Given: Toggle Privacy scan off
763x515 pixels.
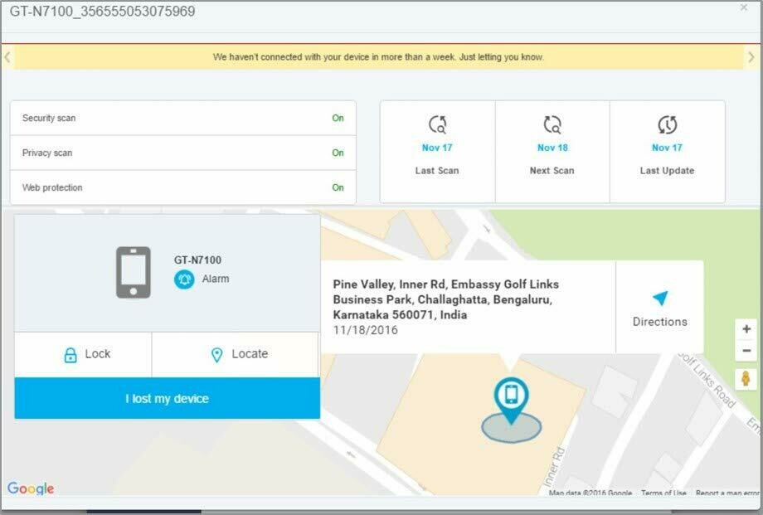Looking at the screenshot, I should [x=338, y=153].
